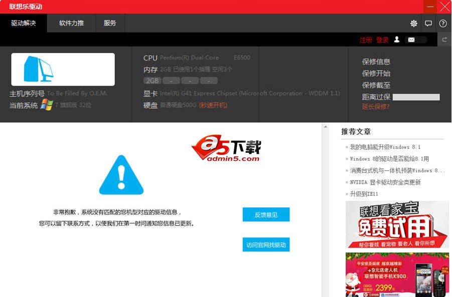The width and height of the screenshot is (452, 297).
Task: Click the refresh arrow icon
Action: pyautogui.click(x=444, y=40)
